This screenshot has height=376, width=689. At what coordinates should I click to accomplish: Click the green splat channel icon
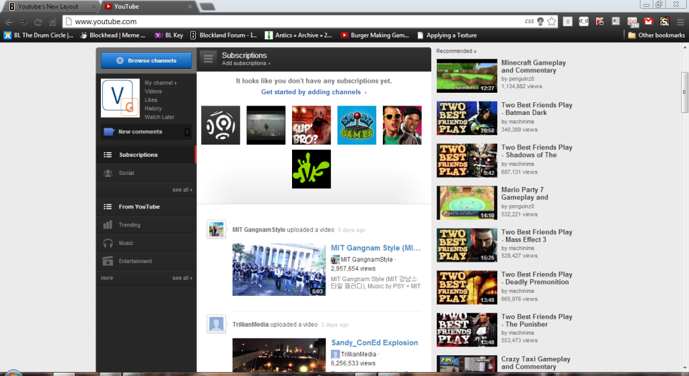(x=311, y=169)
